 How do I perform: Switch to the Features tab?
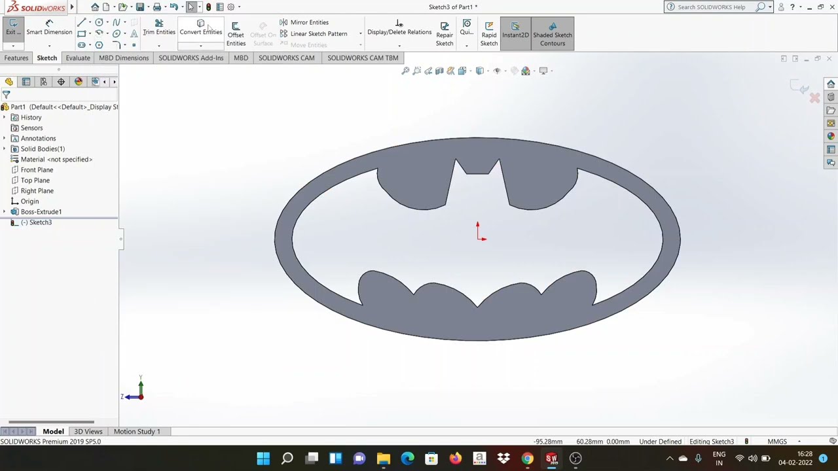[16, 58]
